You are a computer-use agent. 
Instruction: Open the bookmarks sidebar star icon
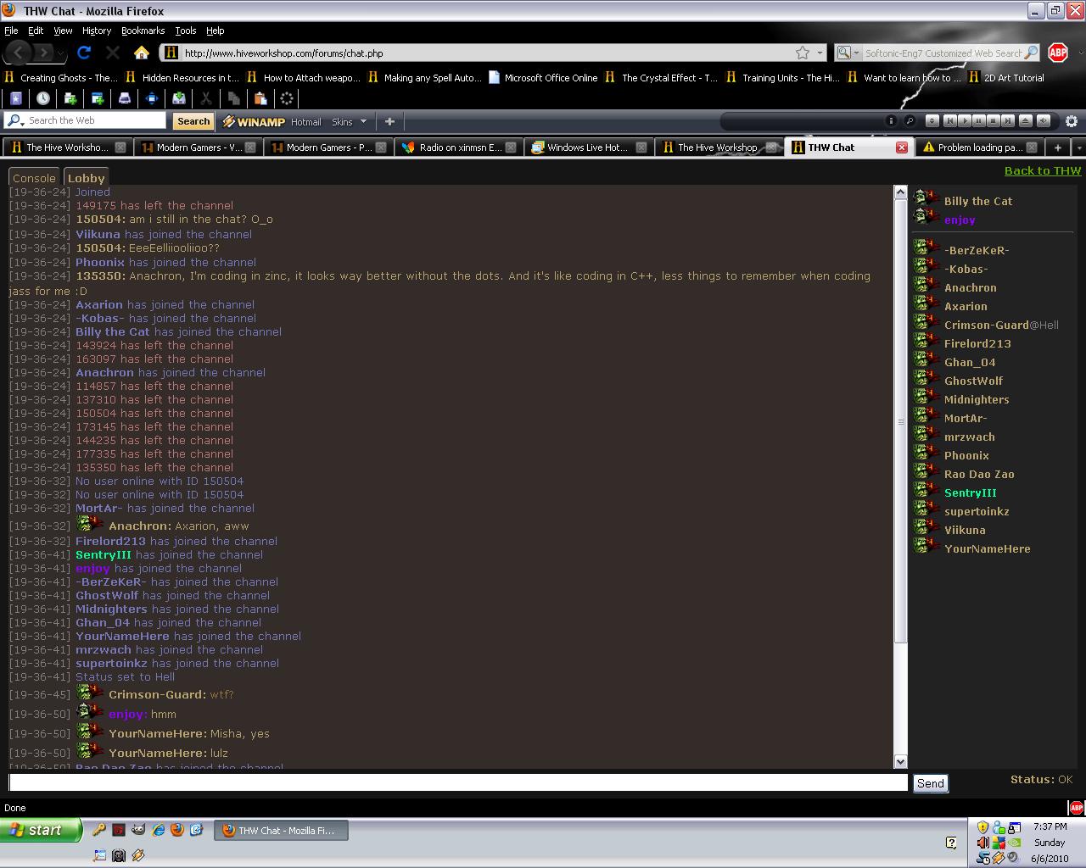click(15, 98)
